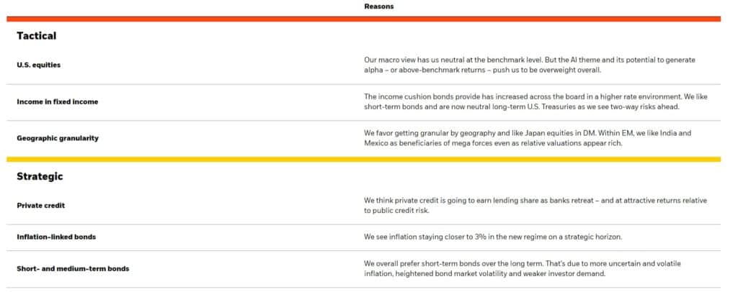Select the Income in fixed income label
The width and height of the screenshot is (738, 292).
pyautogui.click(x=58, y=101)
